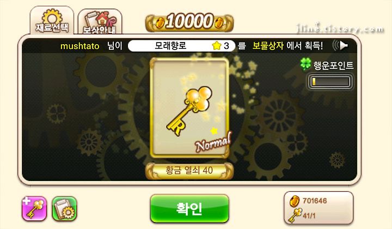This screenshot has width=392, height=229.
Task: Click the 모래향로 item name field
Action: (181, 46)
